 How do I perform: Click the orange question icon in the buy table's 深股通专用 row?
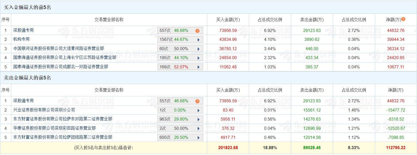(197, 31)
